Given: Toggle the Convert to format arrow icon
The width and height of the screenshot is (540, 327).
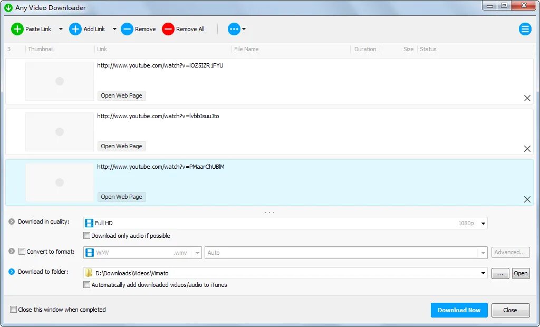Looking at the screenshot, I should [12, 251].
